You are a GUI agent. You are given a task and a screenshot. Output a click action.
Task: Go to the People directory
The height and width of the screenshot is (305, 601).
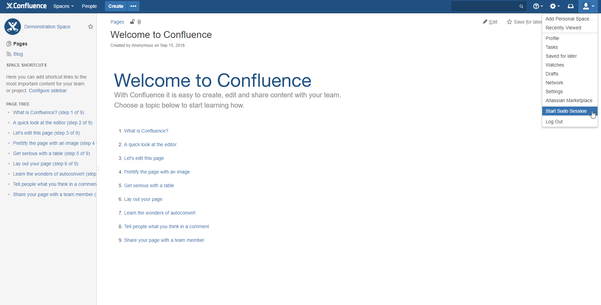point(89,6)
